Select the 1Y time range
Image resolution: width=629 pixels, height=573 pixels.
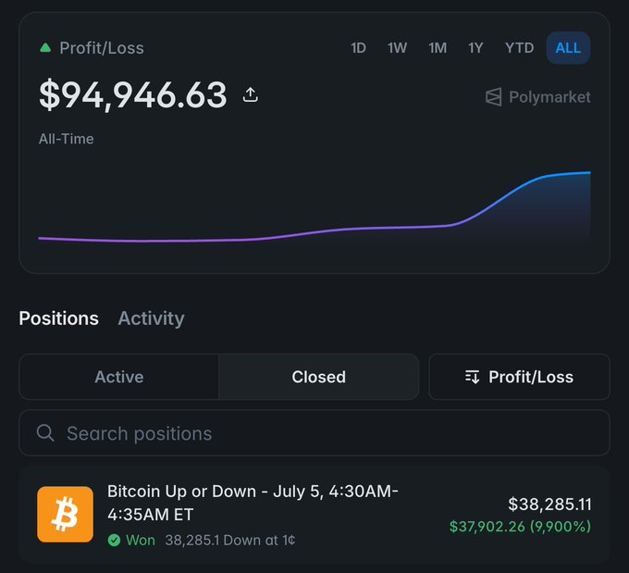pos(475,48)
